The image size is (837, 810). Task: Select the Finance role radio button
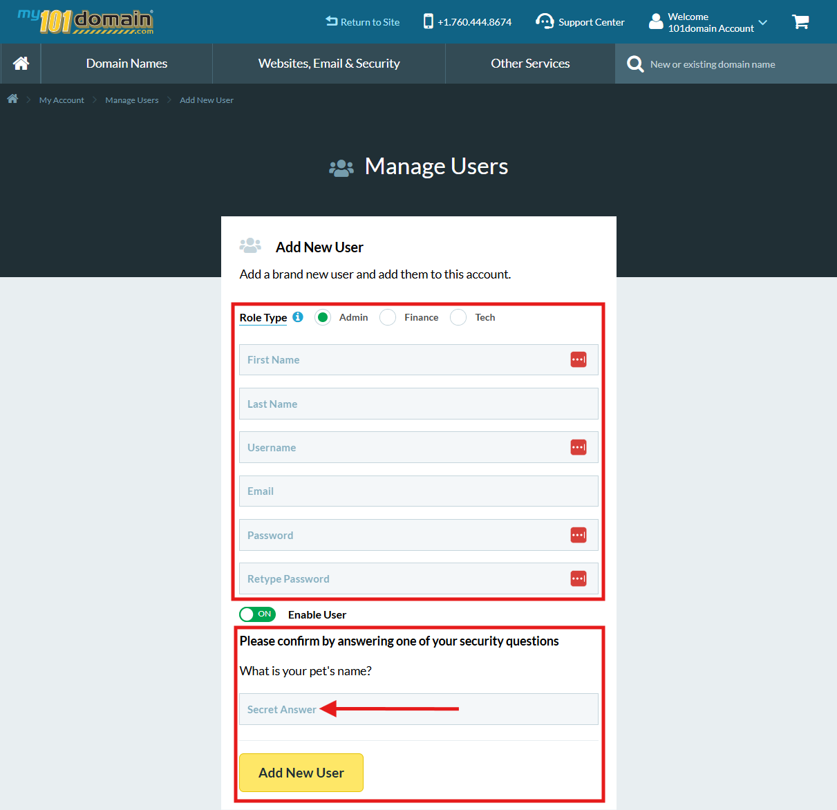coord(388,317)
